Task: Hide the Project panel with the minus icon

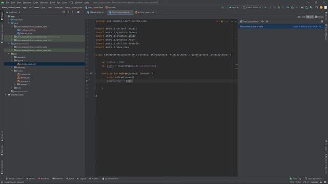Action: [x=83, y=12]
